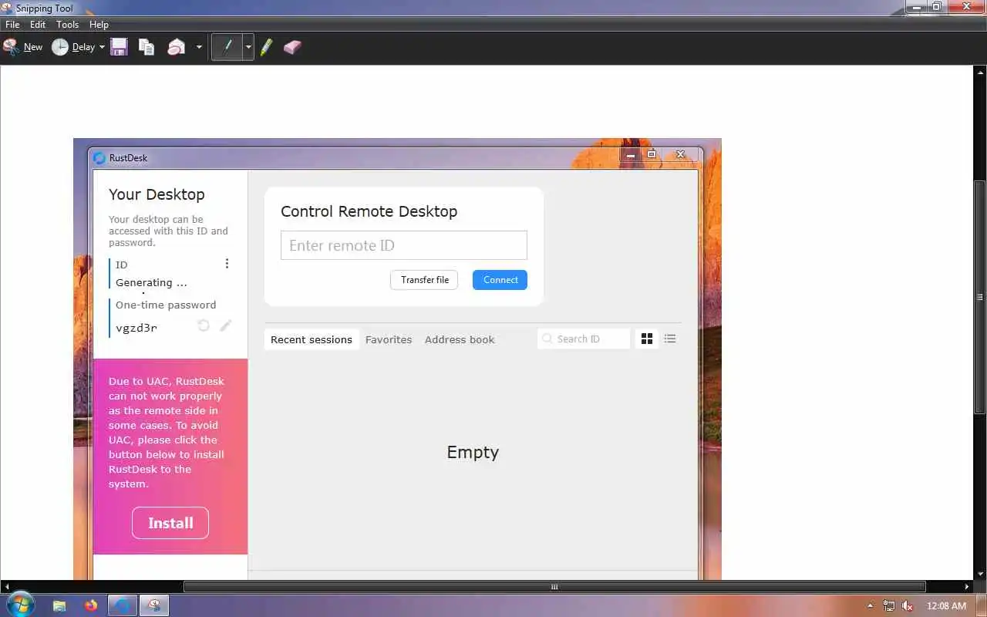
Task: Expand the Pen options dropdown
Action: pyautogui.click(x=248, y=47)
